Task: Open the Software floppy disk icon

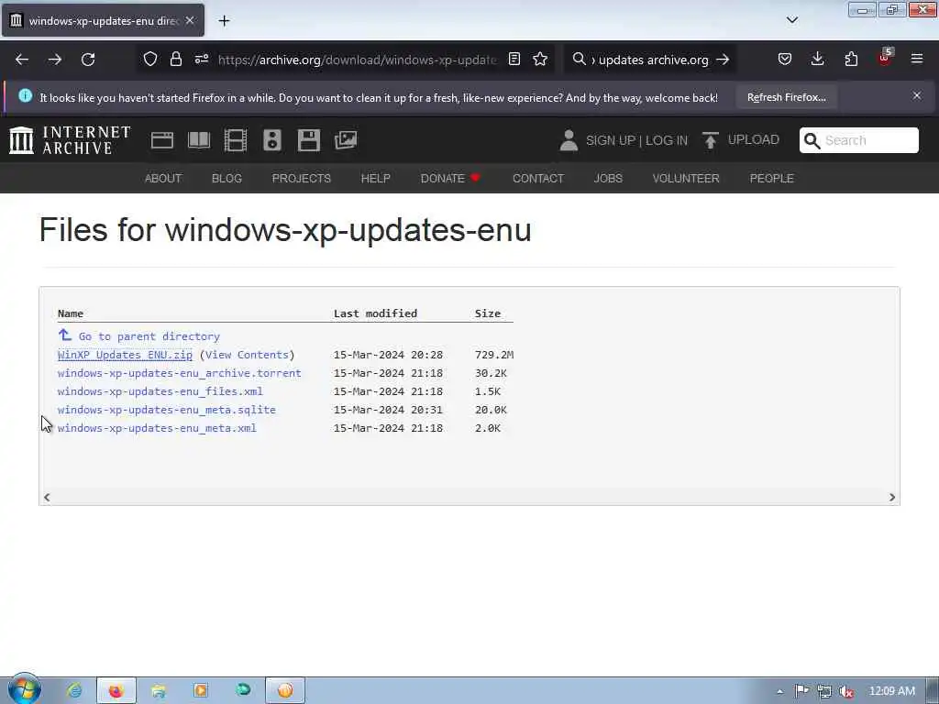Action: (309, 140)
